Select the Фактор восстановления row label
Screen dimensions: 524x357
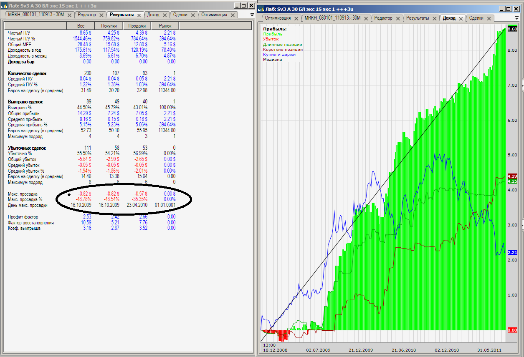click(x=31, y=223)
